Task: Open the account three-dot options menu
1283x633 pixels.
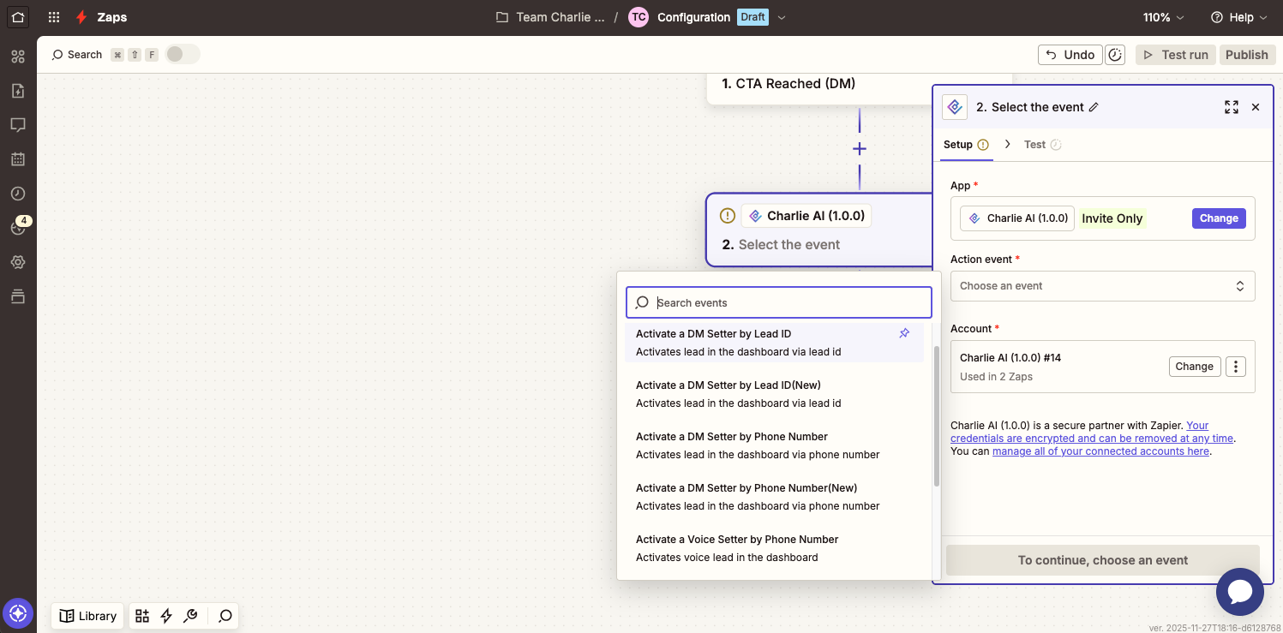Action: pyautogui.click(x=1235, y=367)
